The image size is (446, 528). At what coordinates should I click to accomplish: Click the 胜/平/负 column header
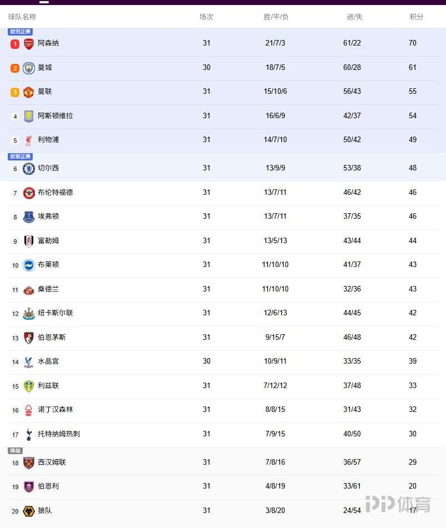[276, 17]
